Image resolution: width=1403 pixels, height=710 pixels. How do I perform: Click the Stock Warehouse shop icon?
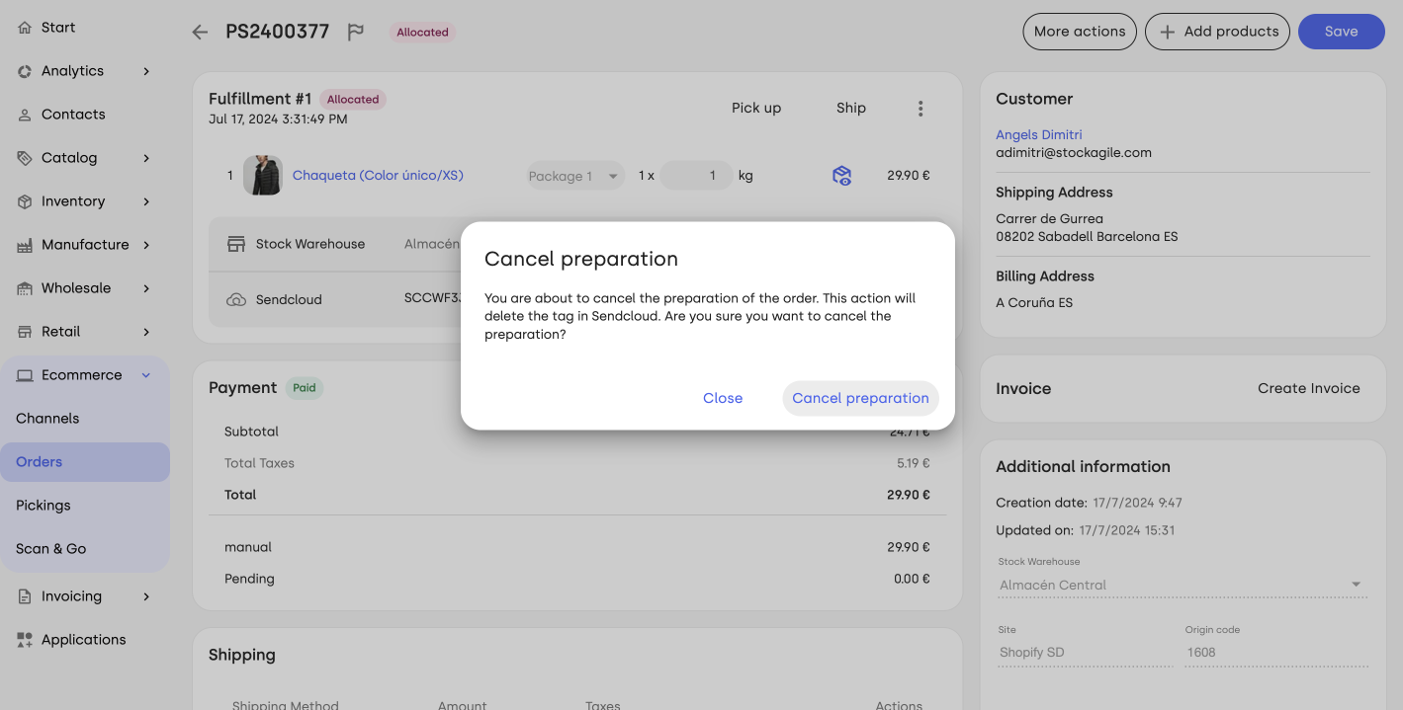pyautogui.click(x=236, y=244)
